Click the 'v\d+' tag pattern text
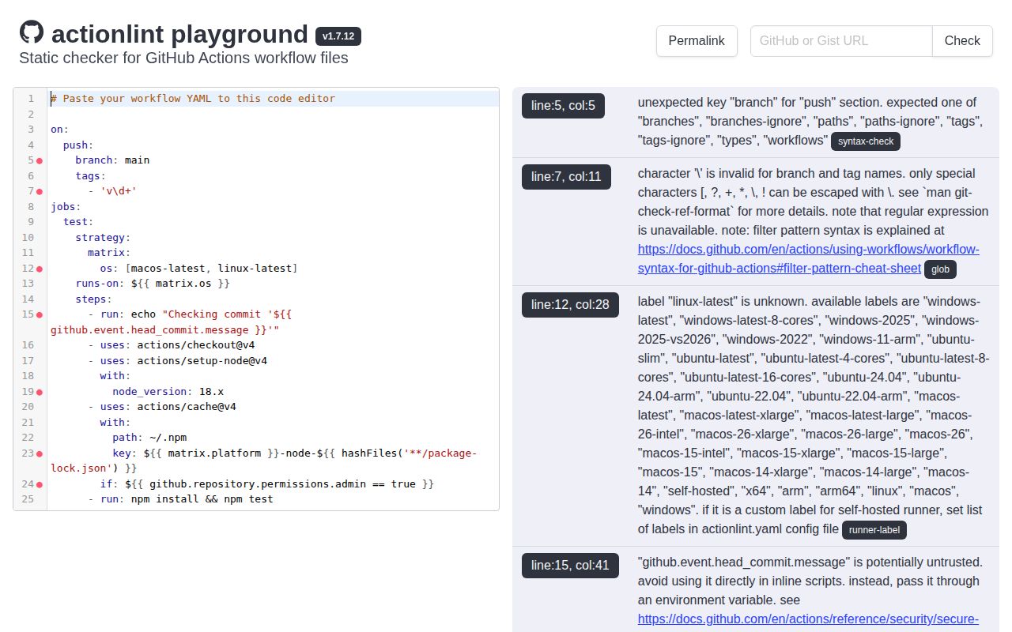1012x632 pixels. tap(119, 191)
